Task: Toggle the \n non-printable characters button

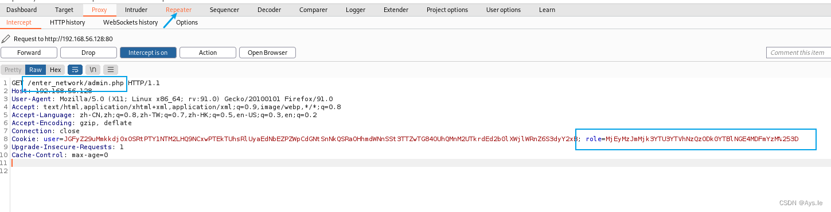Action: click(x=93, y=70)
